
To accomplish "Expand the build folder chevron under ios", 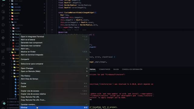I will click(11, 28).
